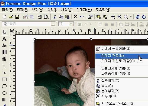Toggle Underline formatting
The width and height of the screenshot is (148, 106).
[91, 24]
